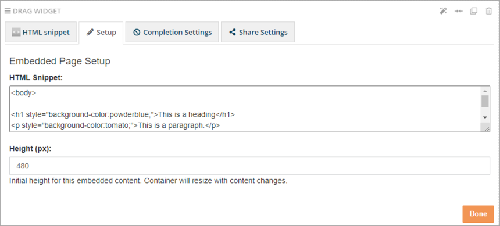The width and height of the screenshot is (500, 226).
Task: Open the Completion Settings tab
Action: click(x=172, y=32)
